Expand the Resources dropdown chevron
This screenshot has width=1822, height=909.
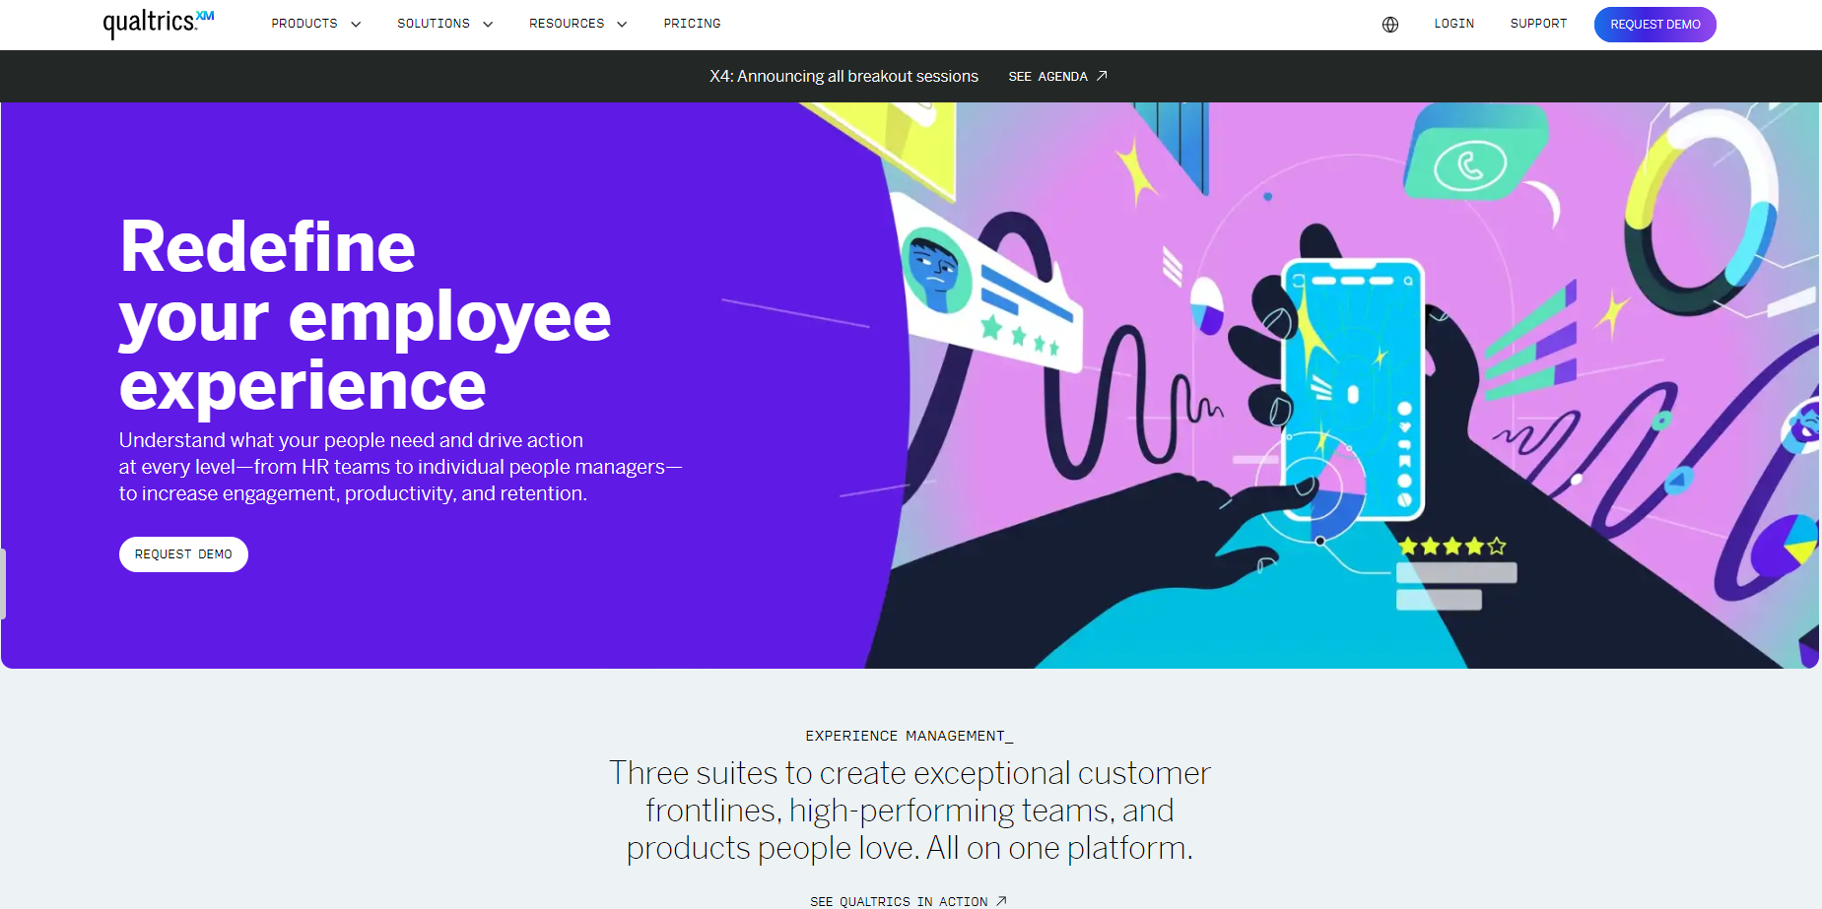(622, 25)
